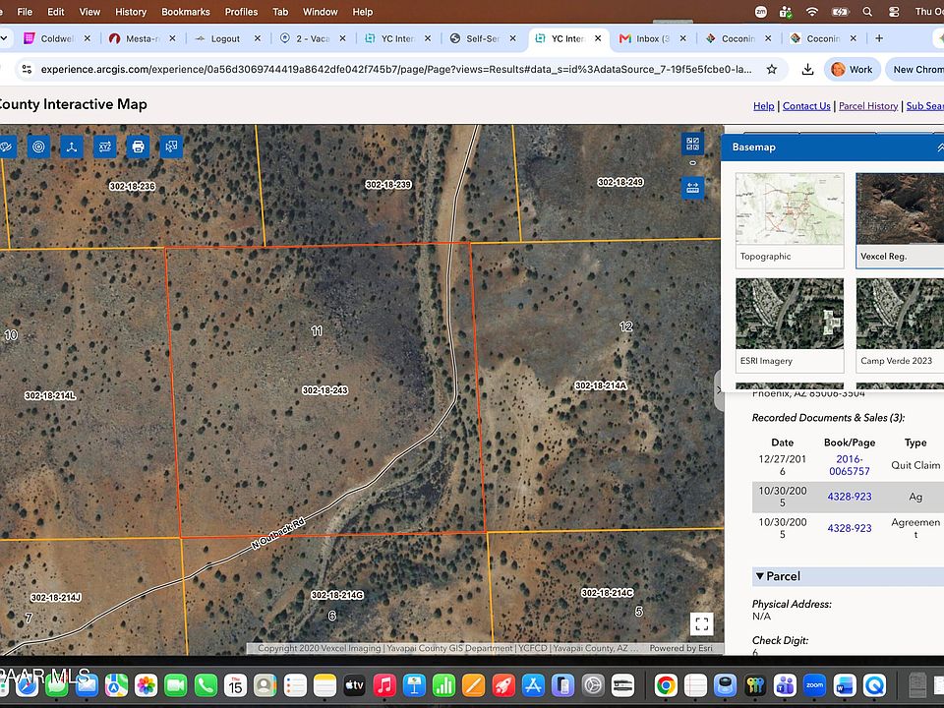Open the History menu
Image resolution: width=944 pixels, height=708 pixels.
coord(131,12)
